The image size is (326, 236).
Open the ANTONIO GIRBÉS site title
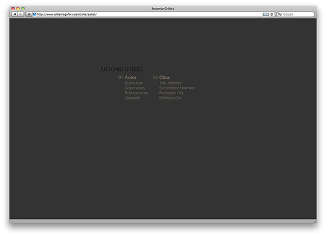[121, 69]
